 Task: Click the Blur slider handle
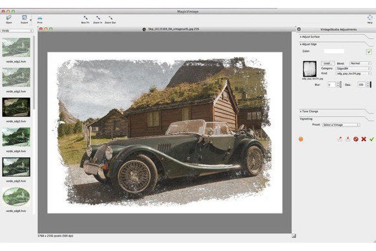tap(341, 85)
